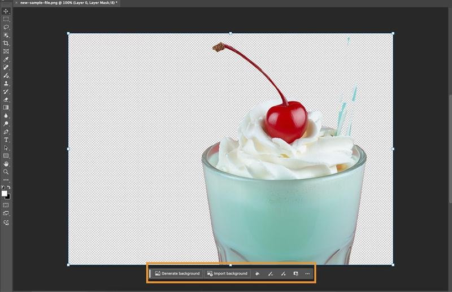Select the Rectangular Marquee tool
Image resolution: width=452 pixels, height=292 pixels.
(6, 19)
